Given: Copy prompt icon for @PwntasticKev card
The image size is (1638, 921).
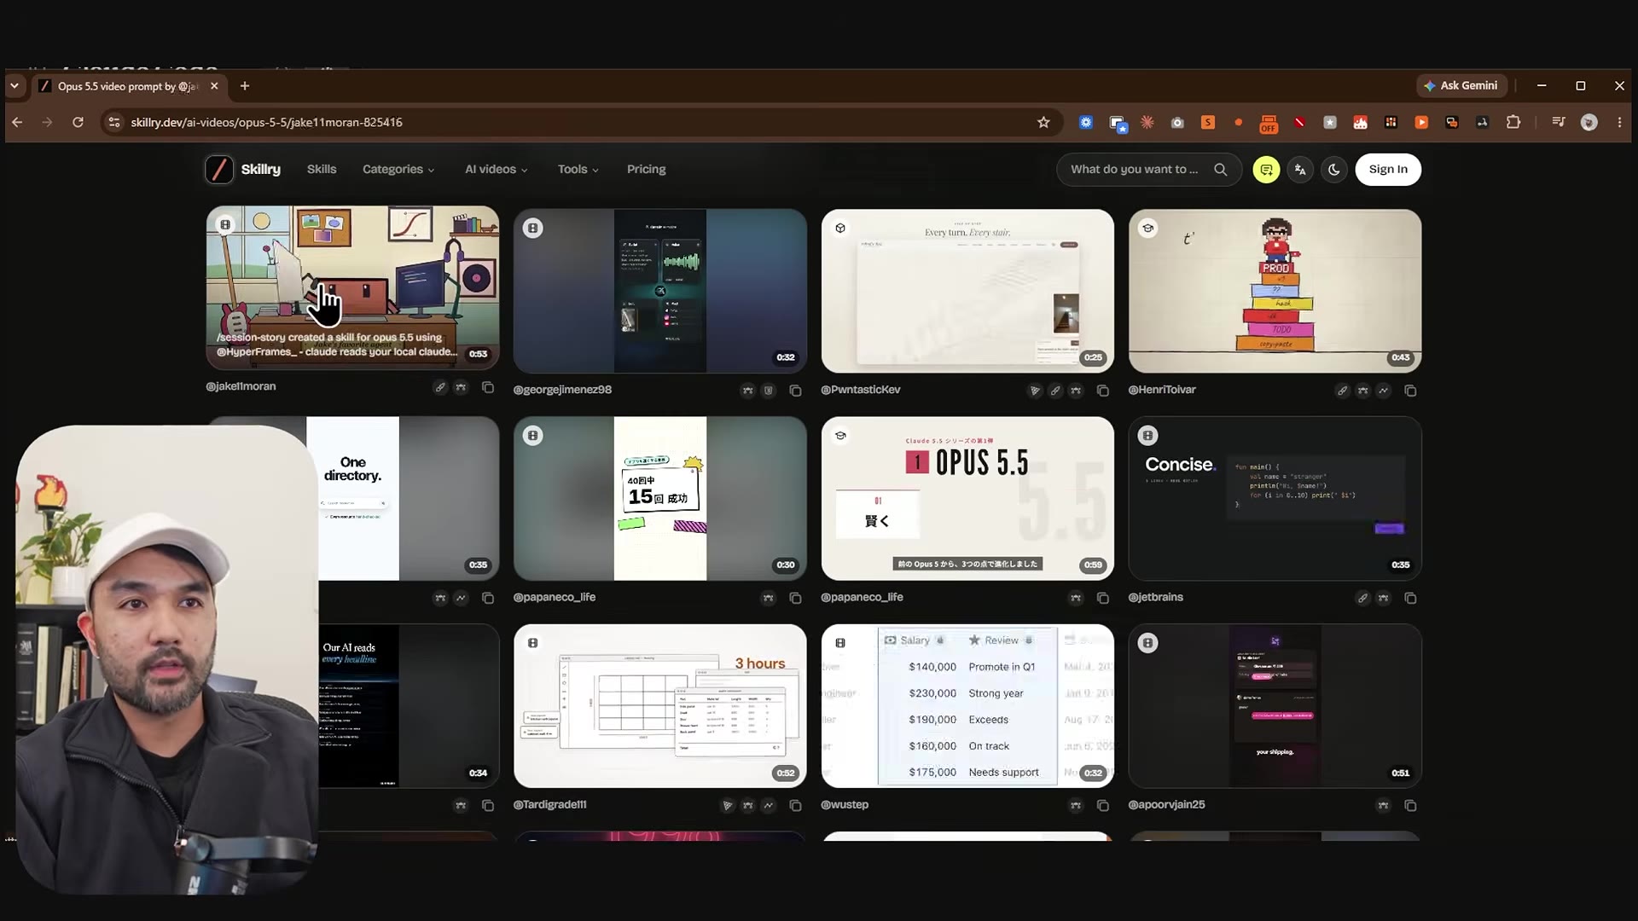Looking at the screenshot, I should (1102, 391).
